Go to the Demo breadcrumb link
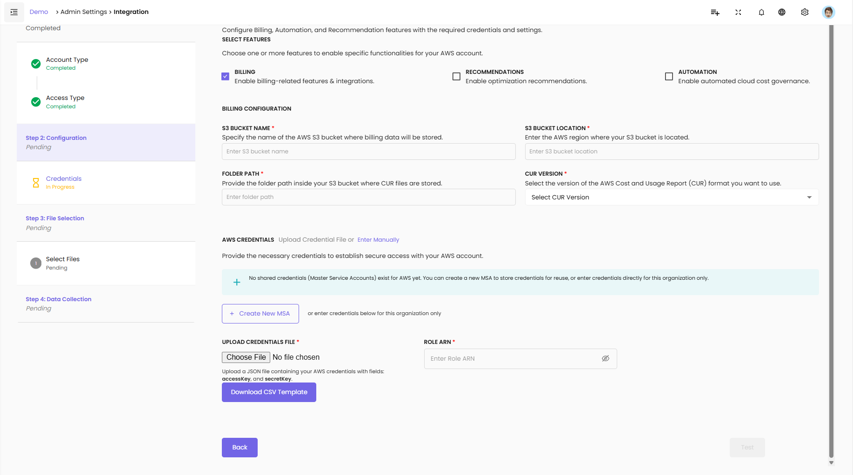The image size is (853, 475). [39, 12]
